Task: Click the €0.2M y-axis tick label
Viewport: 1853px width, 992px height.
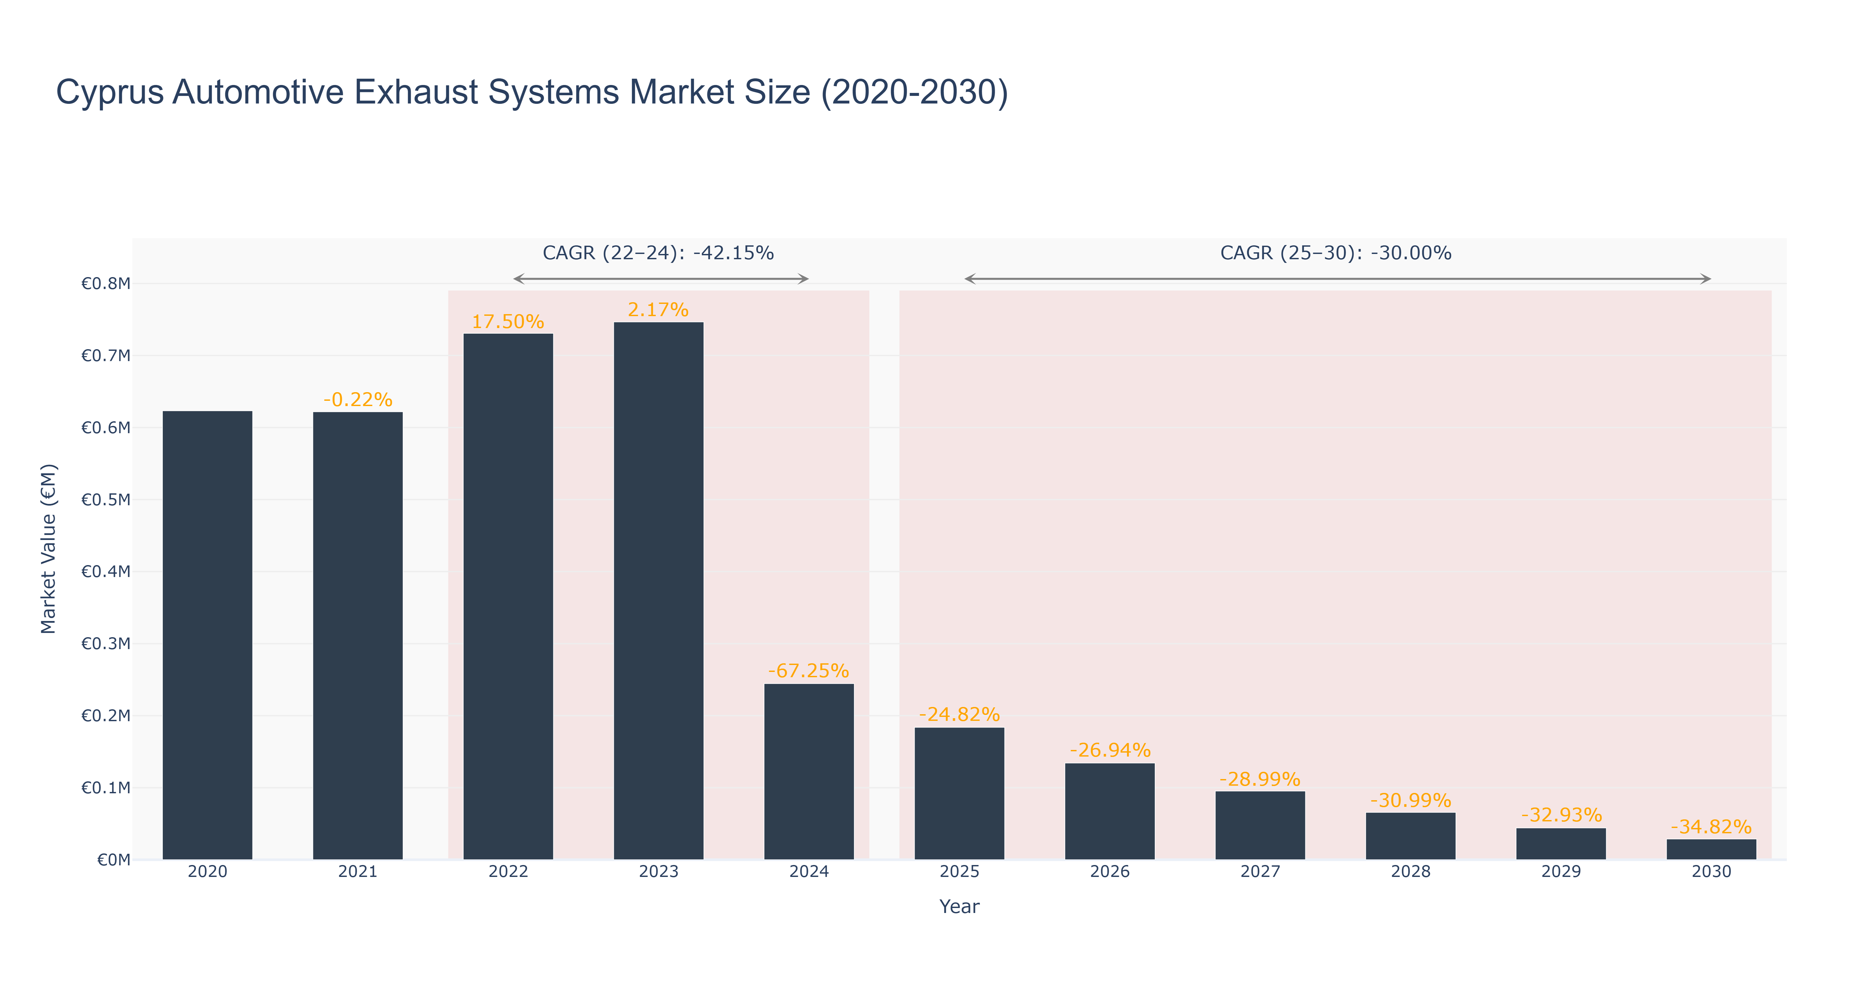Action: pyautogui.click(x=106, y=715)
